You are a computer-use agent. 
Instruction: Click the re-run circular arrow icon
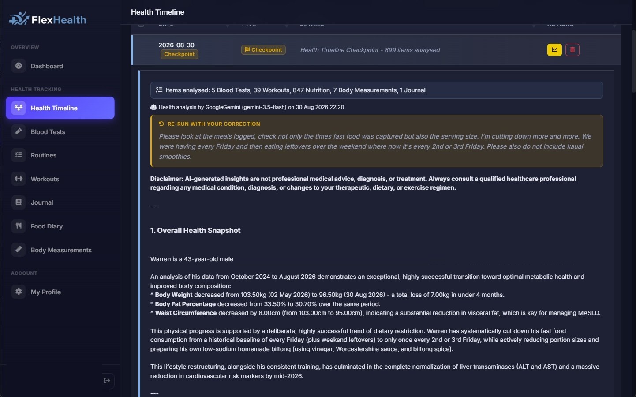(161, 124)
